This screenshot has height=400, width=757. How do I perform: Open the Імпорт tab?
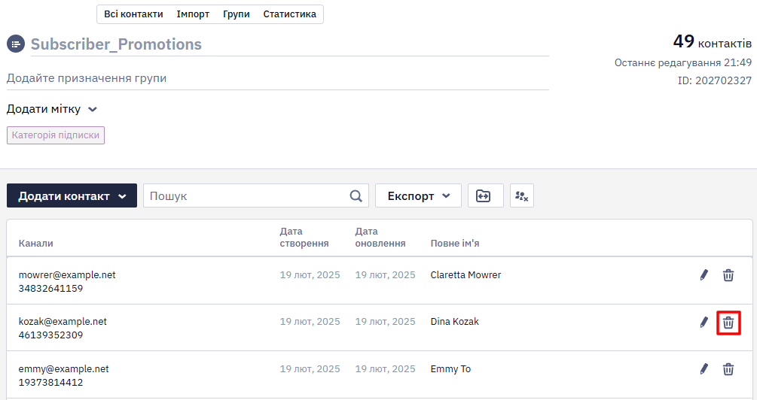193,14
